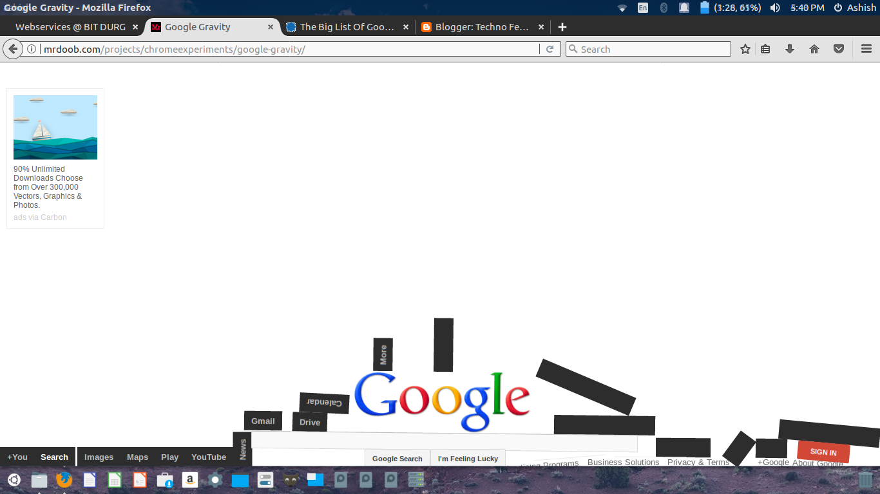Close the Webservices @ BIT DURG tab

tap(135, 27)
